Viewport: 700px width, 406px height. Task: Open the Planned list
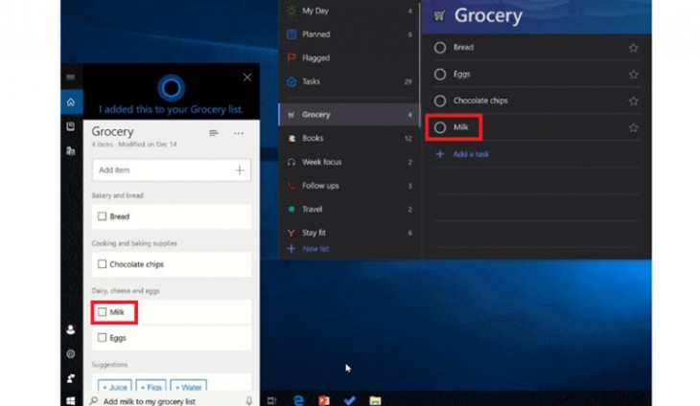point(349,34)
